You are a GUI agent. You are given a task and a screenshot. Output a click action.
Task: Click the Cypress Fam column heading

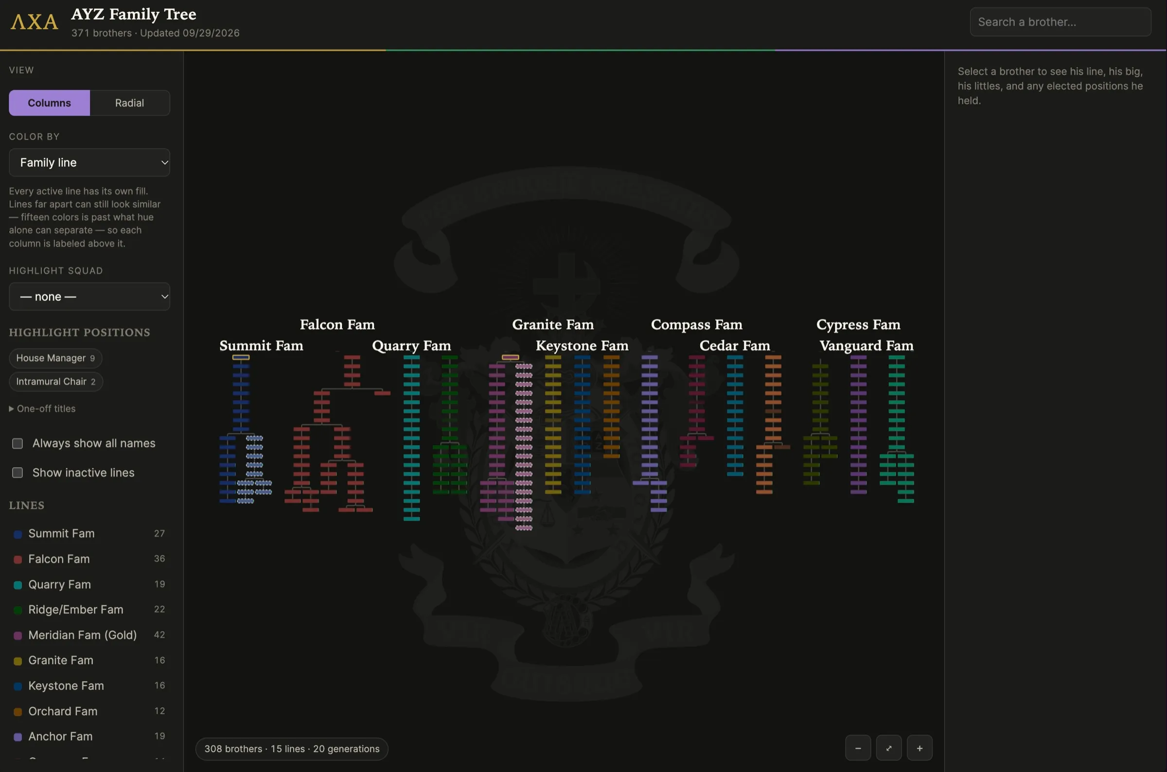(x=858, y=324)
